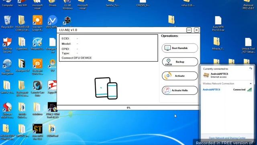Click the 0% progress bar
This screenshot has height=145, width=257.
coord(128,108)
